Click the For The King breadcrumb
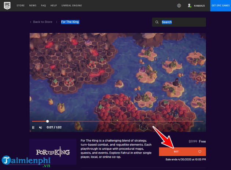This screenshot has width=231, height=170. (70, 22)
